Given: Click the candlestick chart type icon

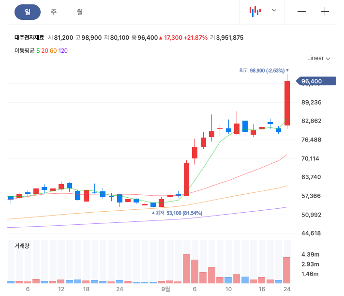Looking at the screenshot, I should pos(255,11).
